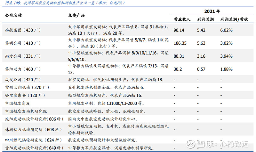Select cell 四川燃气涡轮研究院（624 所）
This screenshot has width=256, height=152.
tap(34, 140)
